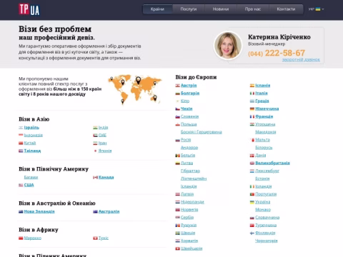Click the Great Britain flag icon
The image size is (343, 257).
(x=252, y=163)
